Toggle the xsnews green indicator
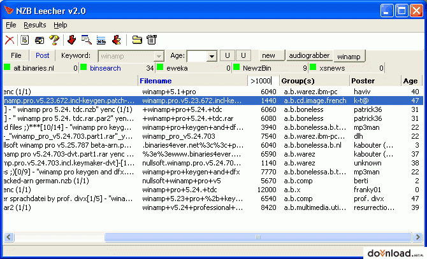 [313, 67]
